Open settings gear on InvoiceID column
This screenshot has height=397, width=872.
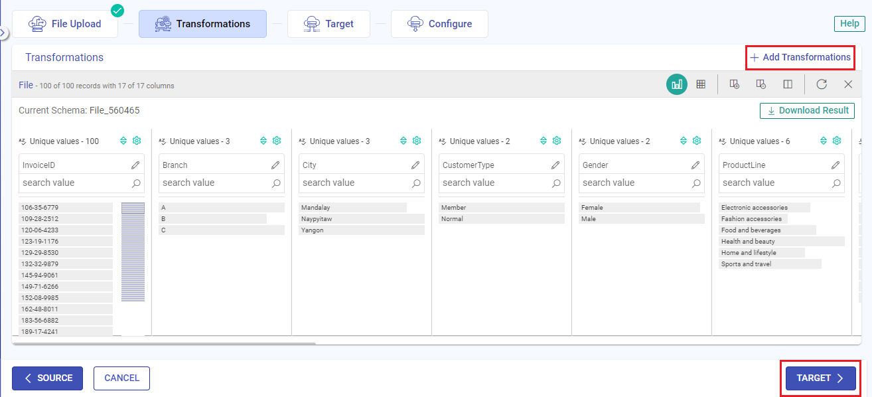(x=137, y=141)
